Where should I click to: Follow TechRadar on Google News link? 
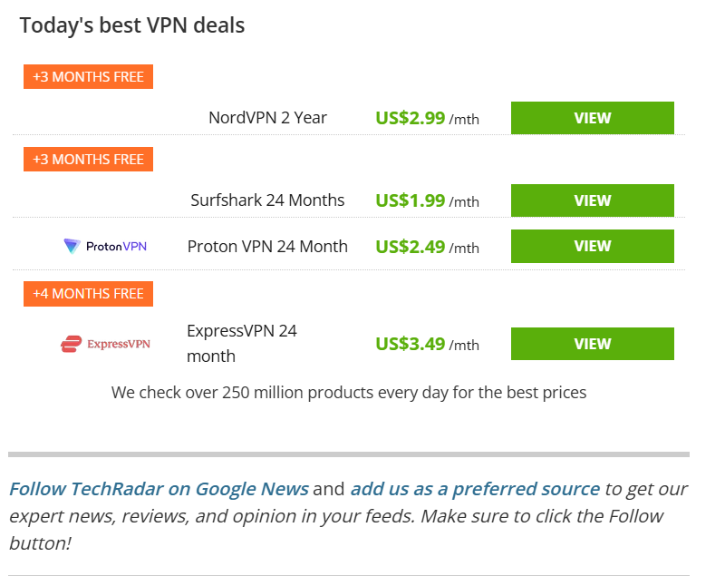(159, 489)
